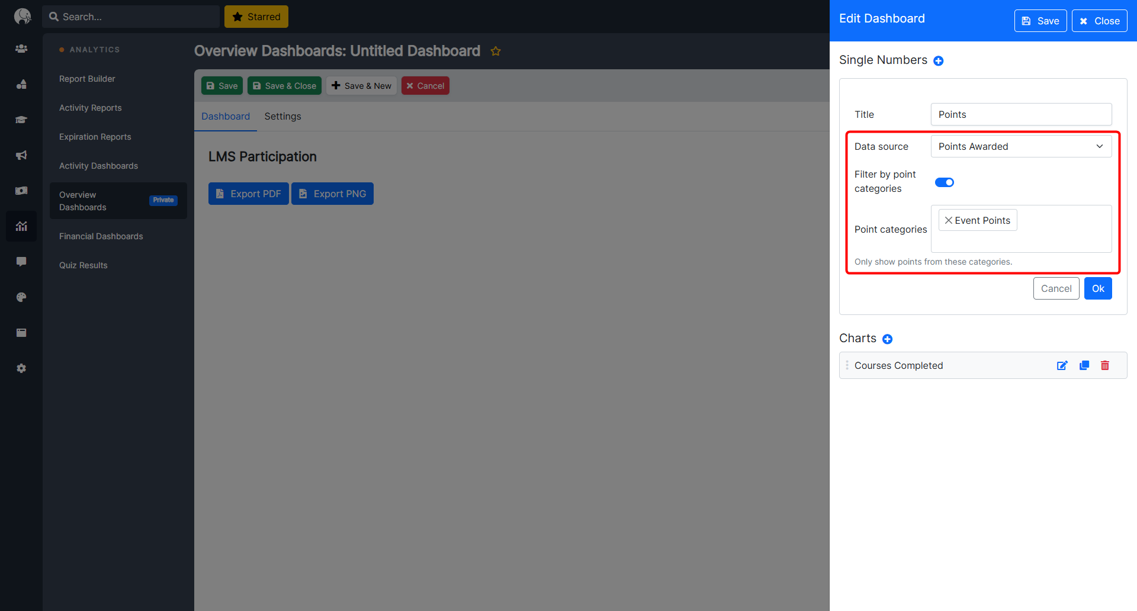Image resolution: width=1137 pixels, height=611 pixels.
Task: Open the users icon in sidebar
Action: pos(21,49)
